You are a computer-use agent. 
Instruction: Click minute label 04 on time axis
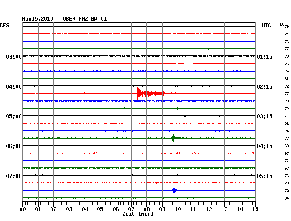coord(85,209)
